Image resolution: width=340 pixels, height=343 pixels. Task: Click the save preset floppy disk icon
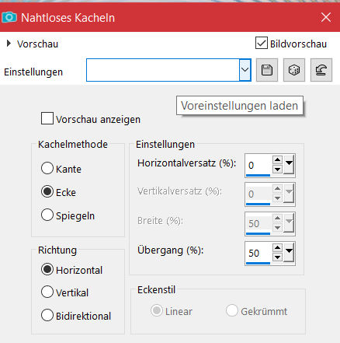267,70
